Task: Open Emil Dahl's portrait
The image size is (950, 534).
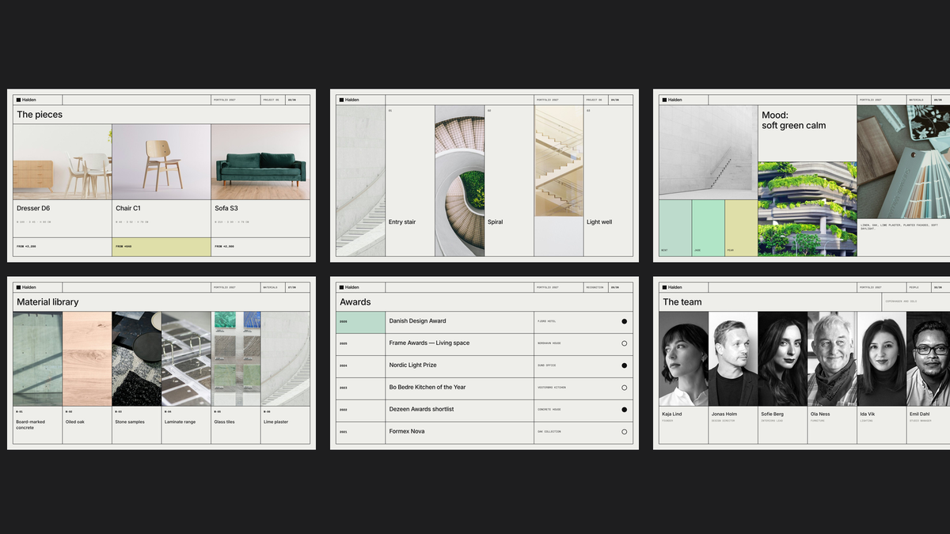Action: pyautogui.click(x=928, y=358)
